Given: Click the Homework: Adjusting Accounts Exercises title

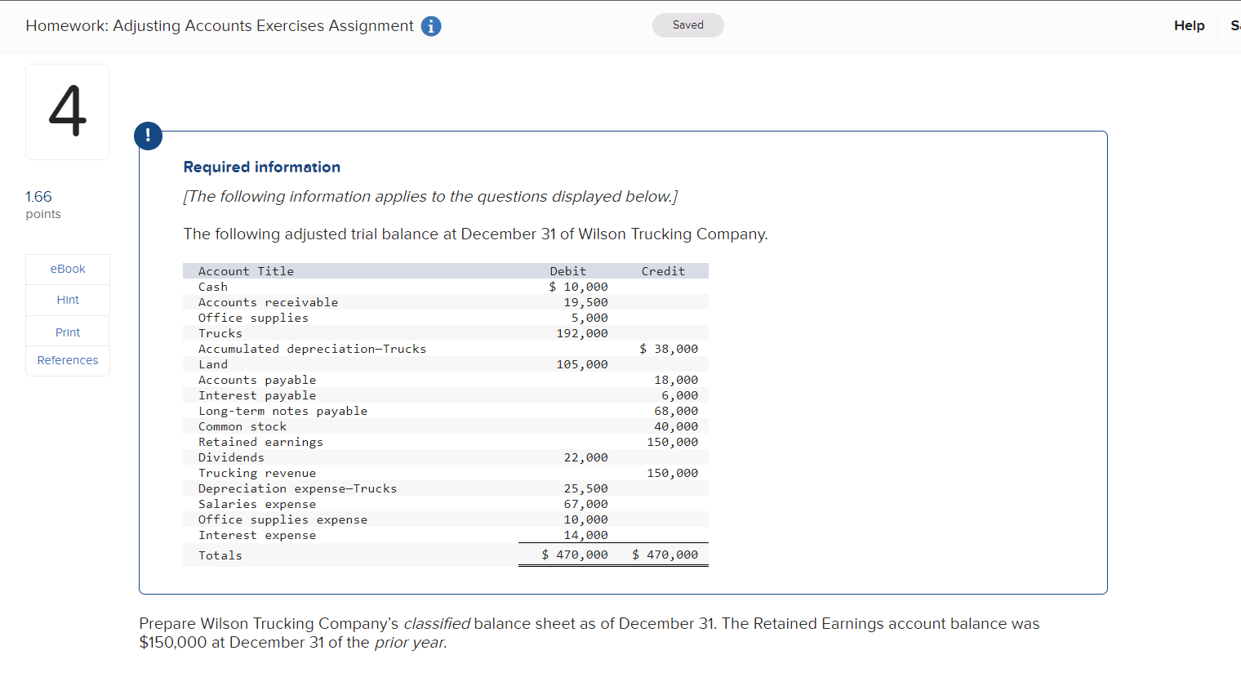Looking at the screenshot, I should pyautogui.click(x=219, y=25).
